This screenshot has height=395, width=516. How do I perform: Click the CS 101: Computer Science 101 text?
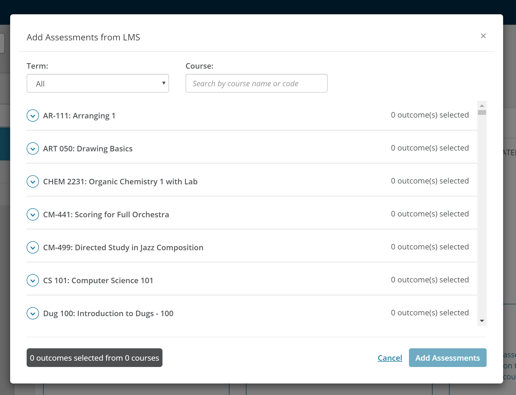pos(98,280)
